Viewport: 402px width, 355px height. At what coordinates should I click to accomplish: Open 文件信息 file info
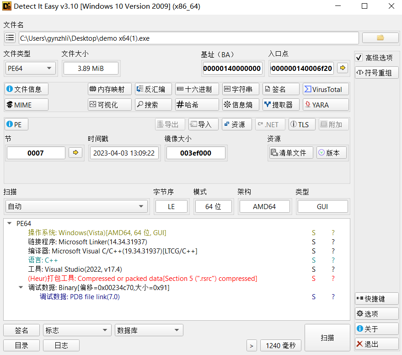click(x=27, y=89)
